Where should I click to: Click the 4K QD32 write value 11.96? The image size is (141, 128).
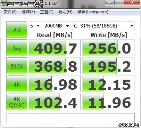[108, 102]
